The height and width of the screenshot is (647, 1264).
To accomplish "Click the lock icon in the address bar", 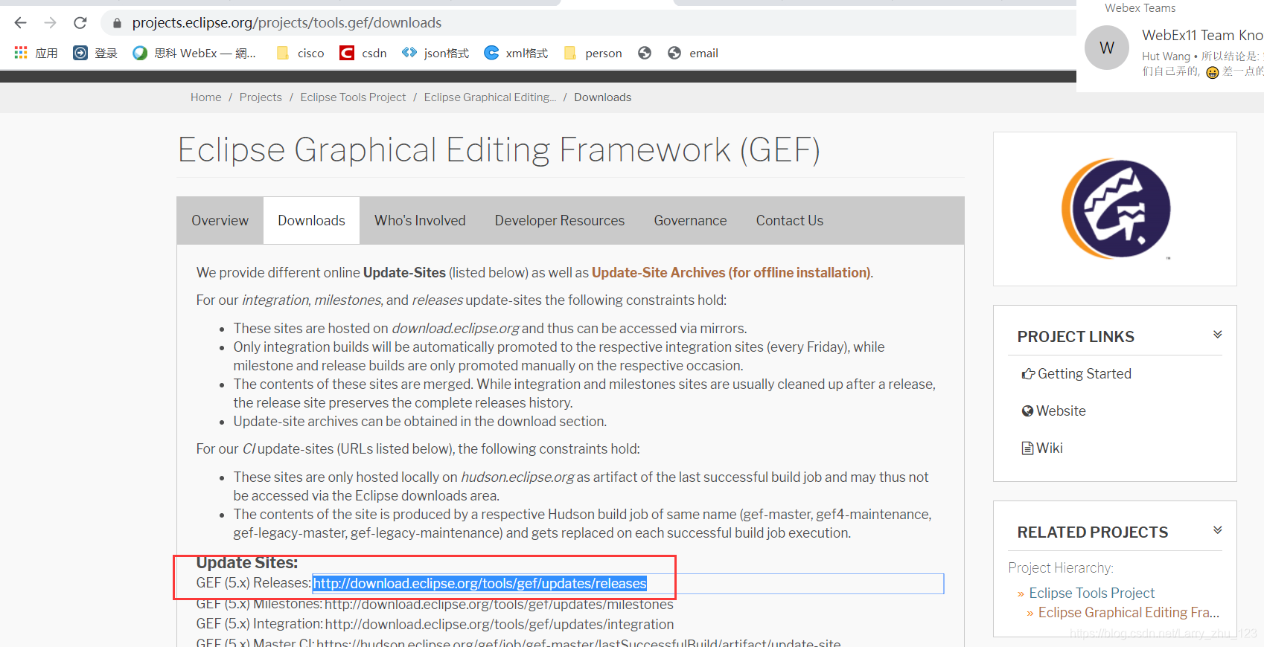I will [x=117, y=23].
